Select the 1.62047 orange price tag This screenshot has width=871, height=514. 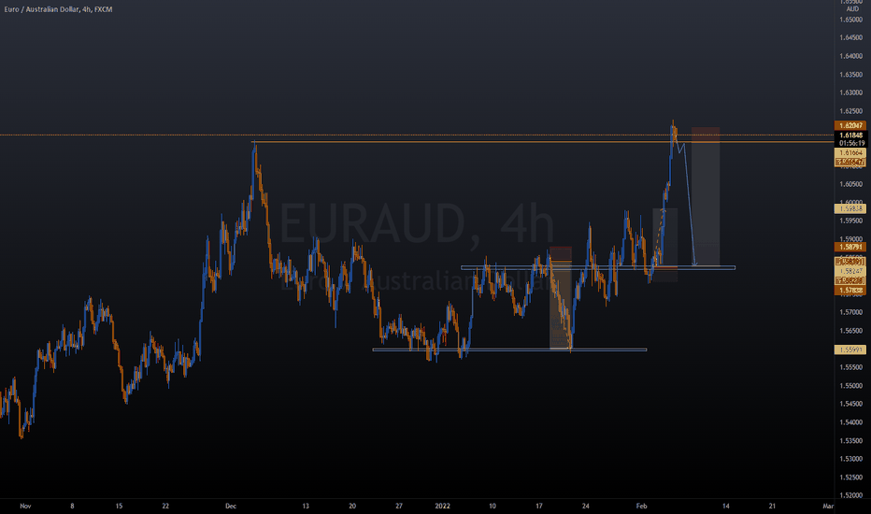(850, 125)
